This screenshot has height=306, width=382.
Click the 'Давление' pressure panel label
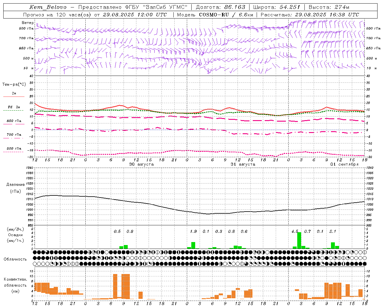click(16, 184)
